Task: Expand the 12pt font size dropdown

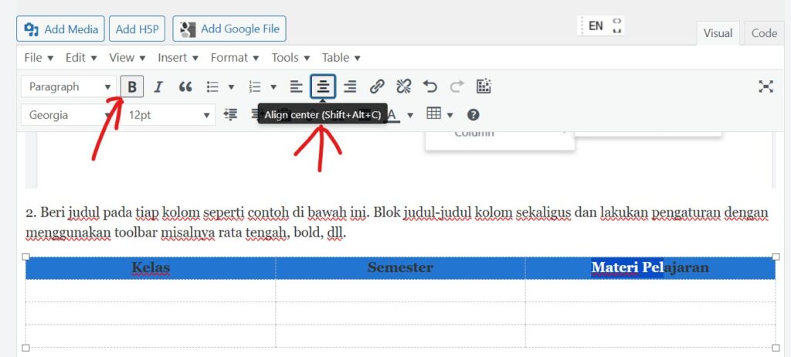Action: (x=169, y=115)
